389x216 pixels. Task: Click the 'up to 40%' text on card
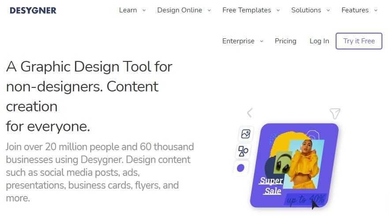305,199
